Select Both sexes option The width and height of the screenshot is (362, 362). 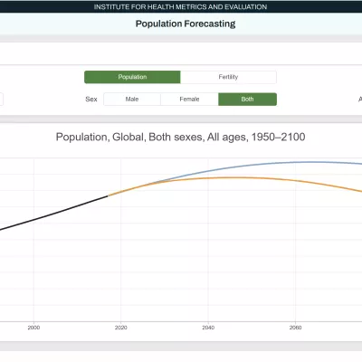[x=247, y=100]
